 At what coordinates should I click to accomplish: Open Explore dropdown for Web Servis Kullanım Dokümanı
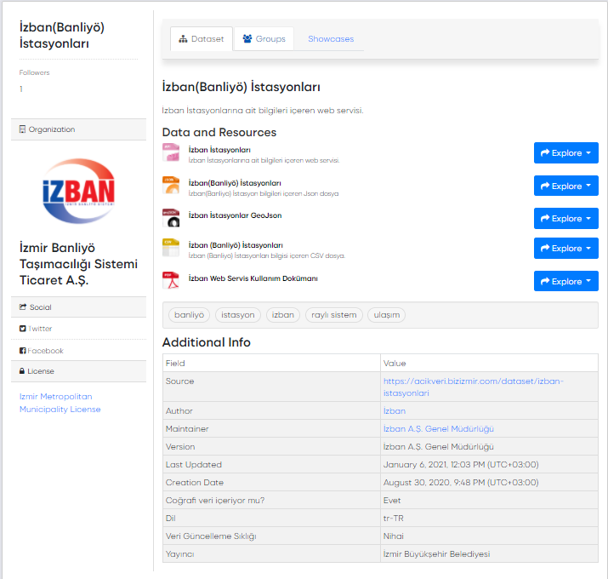[x=565, y=282]
